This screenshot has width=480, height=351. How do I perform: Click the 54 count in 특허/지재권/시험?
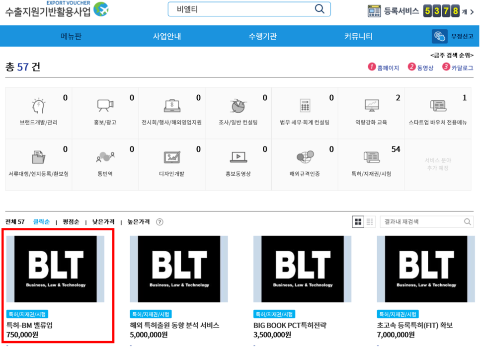pos(396,149)
